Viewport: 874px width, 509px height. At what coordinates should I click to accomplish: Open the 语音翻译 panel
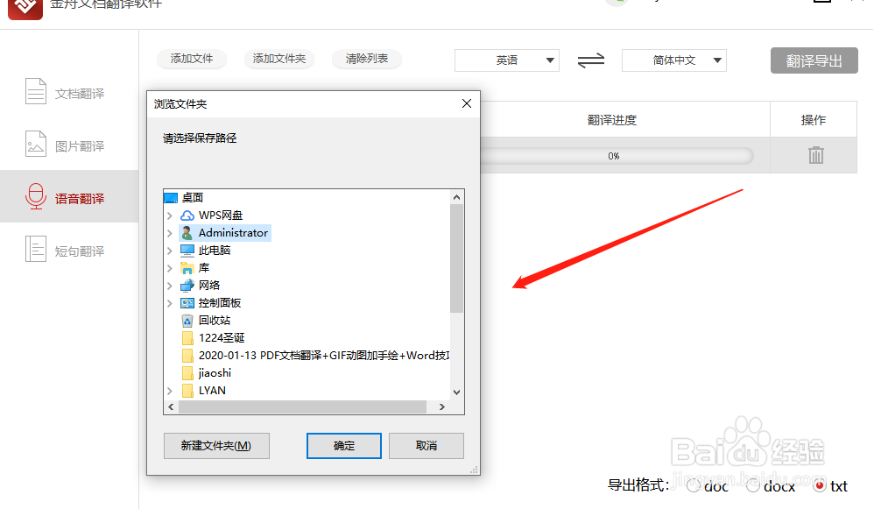click(x=35, y=196)
